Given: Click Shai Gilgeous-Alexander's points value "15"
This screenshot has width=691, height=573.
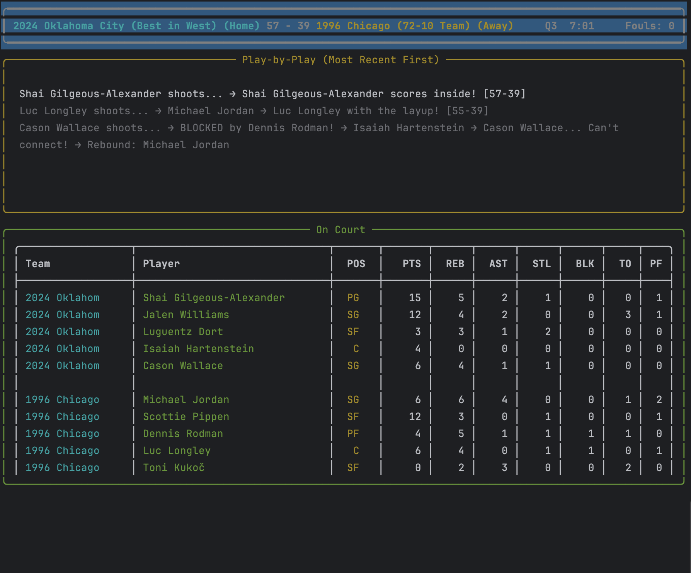Looking at the screenshot, I should click(415, 298).
